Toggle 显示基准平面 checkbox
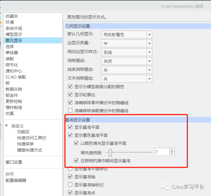This screenshot has width=211, height=196. click(x=70, y=127)
